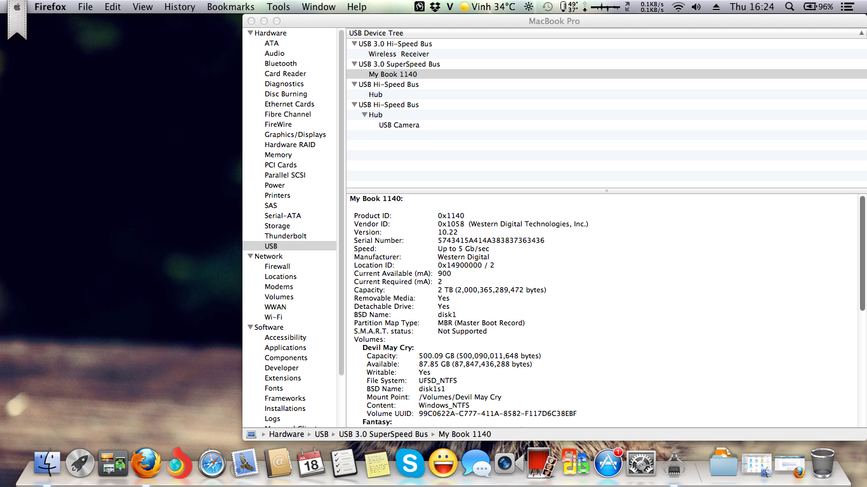Open Safari compass icon in Dock
This screenshot has width=867, height=487.
(212, 464)
